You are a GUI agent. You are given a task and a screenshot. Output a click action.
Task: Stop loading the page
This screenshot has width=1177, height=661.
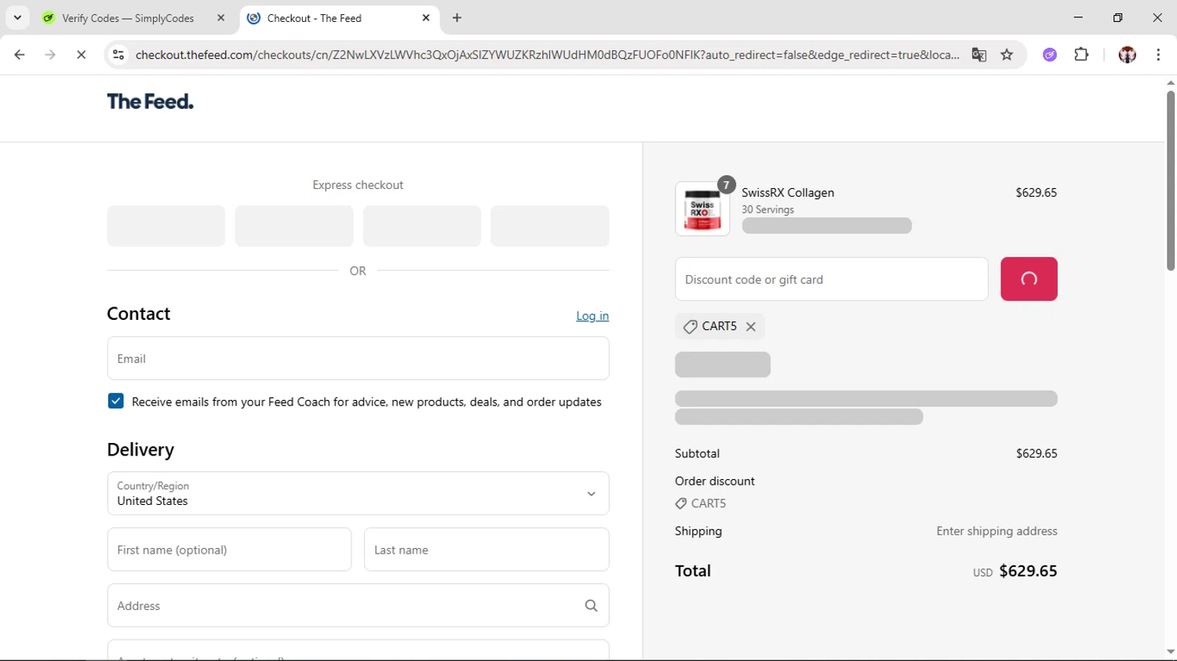81,55
